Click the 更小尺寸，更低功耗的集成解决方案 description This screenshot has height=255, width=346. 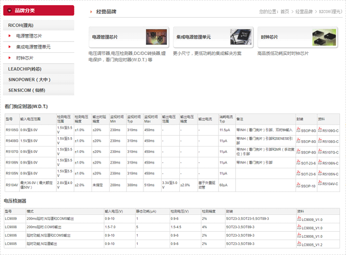point(207,53)
